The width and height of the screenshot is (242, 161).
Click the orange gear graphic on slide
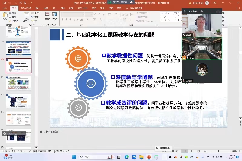[x=78, y=58]
